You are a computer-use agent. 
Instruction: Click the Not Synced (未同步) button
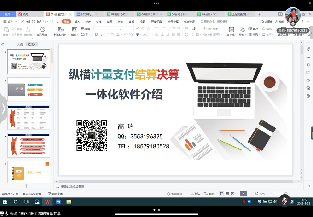click(x=267, y=22)
